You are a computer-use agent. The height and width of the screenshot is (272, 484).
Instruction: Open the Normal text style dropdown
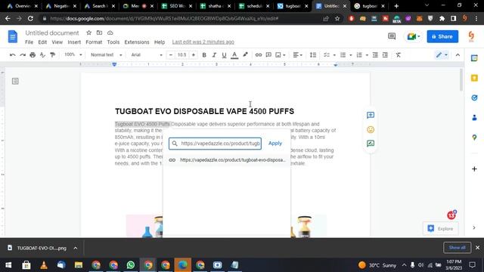[x=106, y=55]
